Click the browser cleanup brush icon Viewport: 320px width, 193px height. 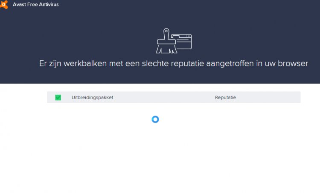(174, 41)
